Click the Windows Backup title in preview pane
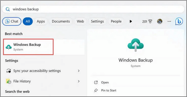 [x=136, y=60]
